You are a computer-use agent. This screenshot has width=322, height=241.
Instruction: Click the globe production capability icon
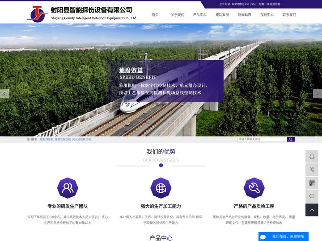(x=161, y=188)
